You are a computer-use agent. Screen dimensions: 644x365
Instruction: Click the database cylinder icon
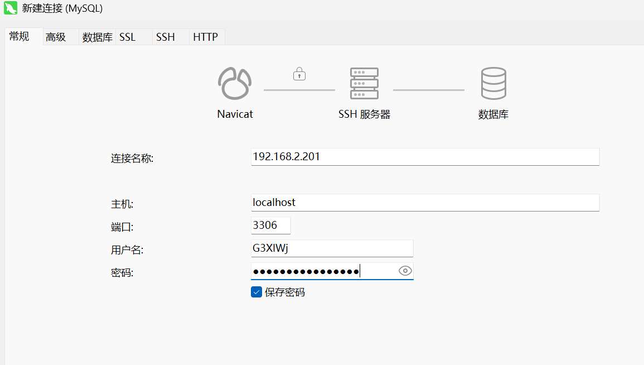pyautogui.click(x=493, y=84)
